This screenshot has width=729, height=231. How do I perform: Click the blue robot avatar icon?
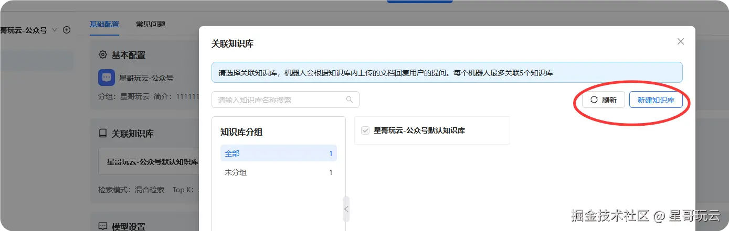coord(107,78)
